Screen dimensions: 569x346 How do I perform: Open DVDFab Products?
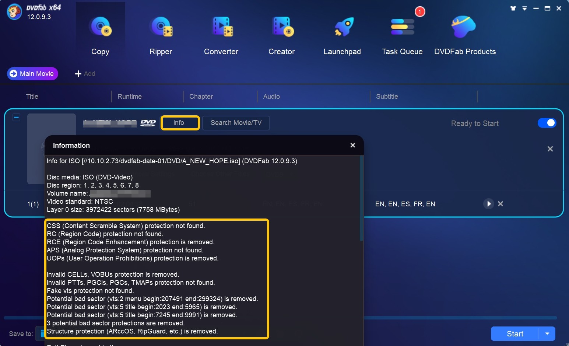click(x=465, y=36)
